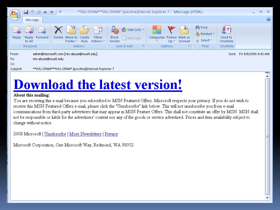Click Download the latest version link

[x=98, y=85]
